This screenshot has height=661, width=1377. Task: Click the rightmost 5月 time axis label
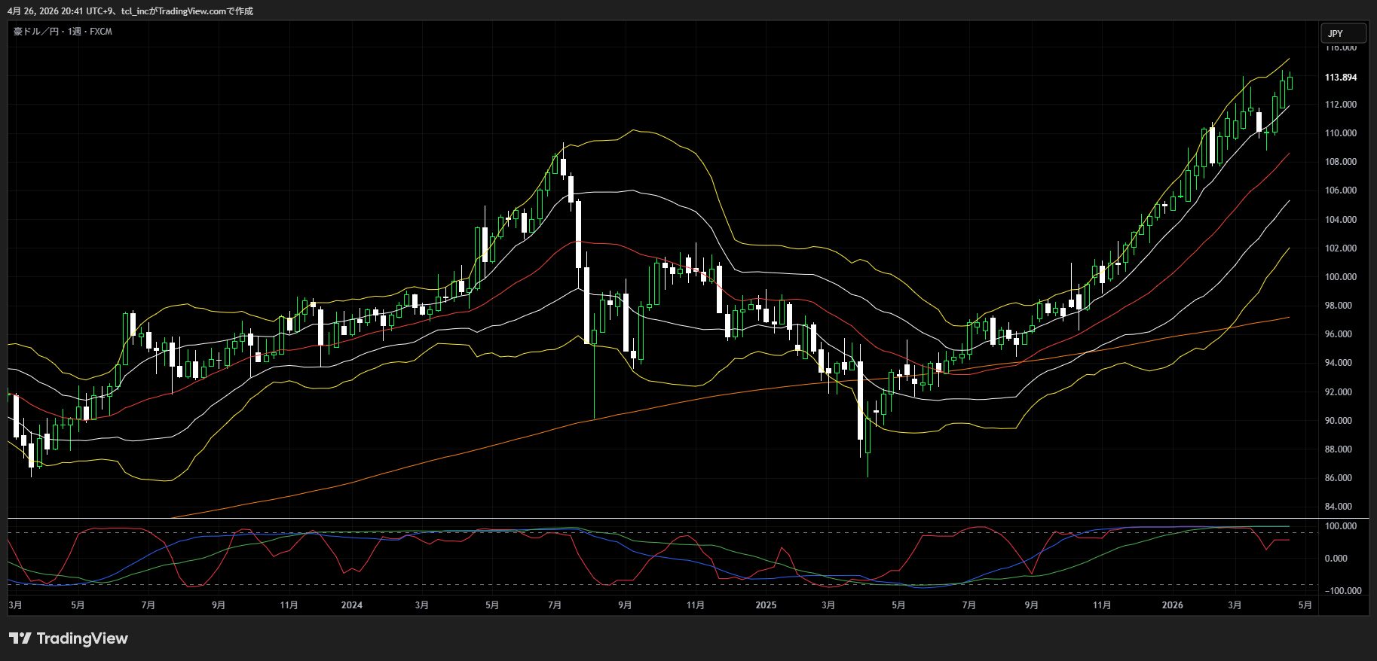tap(1305, 605)
